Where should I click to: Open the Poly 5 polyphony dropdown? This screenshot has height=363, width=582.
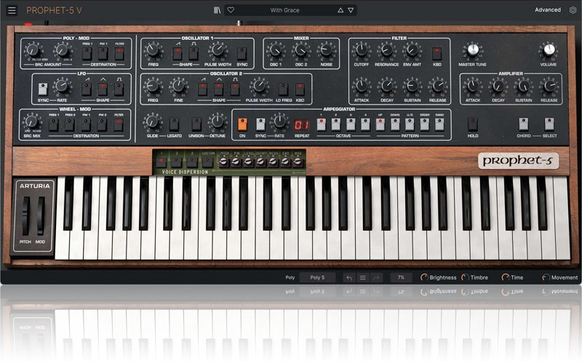pos(318,277)
